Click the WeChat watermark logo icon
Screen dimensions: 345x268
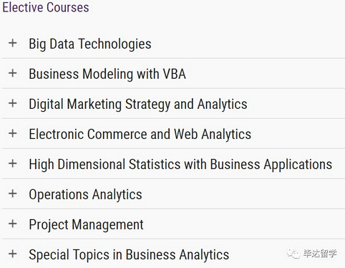[293, 254]
